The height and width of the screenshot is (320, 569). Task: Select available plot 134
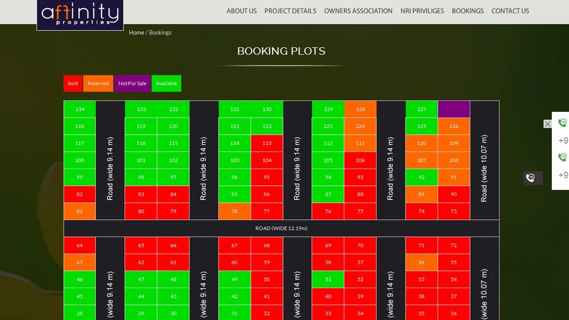tap(80, 109)
